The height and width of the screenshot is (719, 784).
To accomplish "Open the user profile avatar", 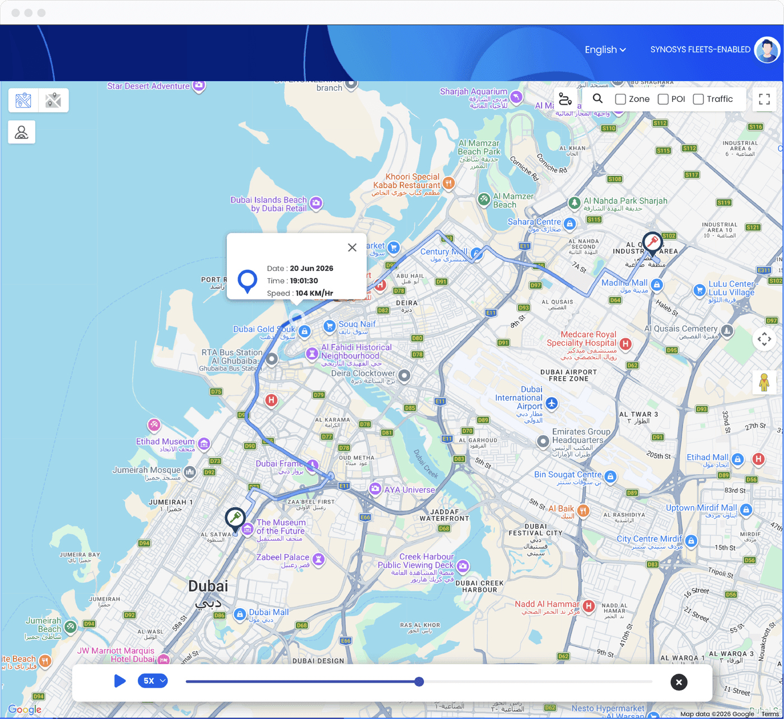I will [x=767, y=50].
